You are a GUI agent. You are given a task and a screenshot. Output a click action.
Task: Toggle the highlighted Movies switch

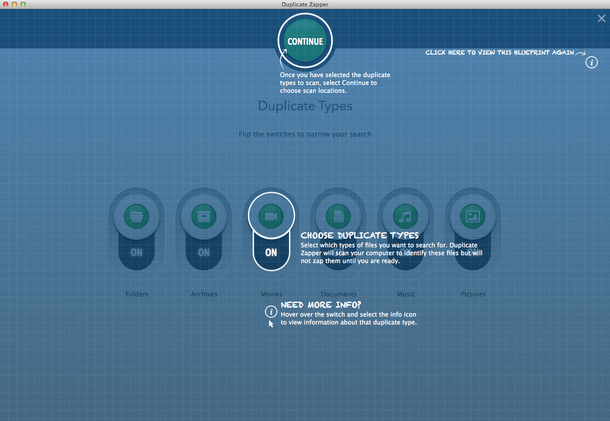click(271, 232)
